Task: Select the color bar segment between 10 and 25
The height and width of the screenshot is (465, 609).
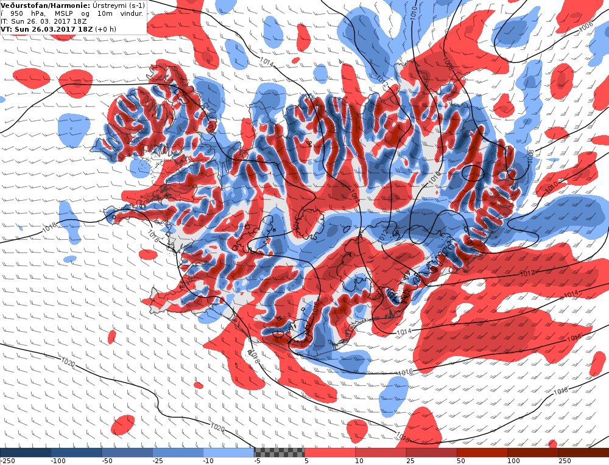Action: pyautogui.click(x=381, y=453)
